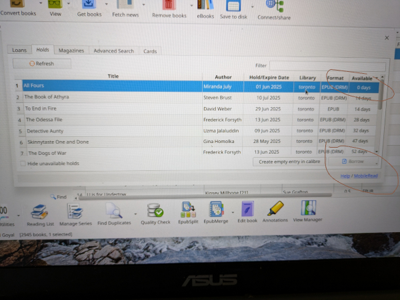400x300 pixels.
Task: Click the library horizontal scrollbar
Action: [x=204, y=196]
